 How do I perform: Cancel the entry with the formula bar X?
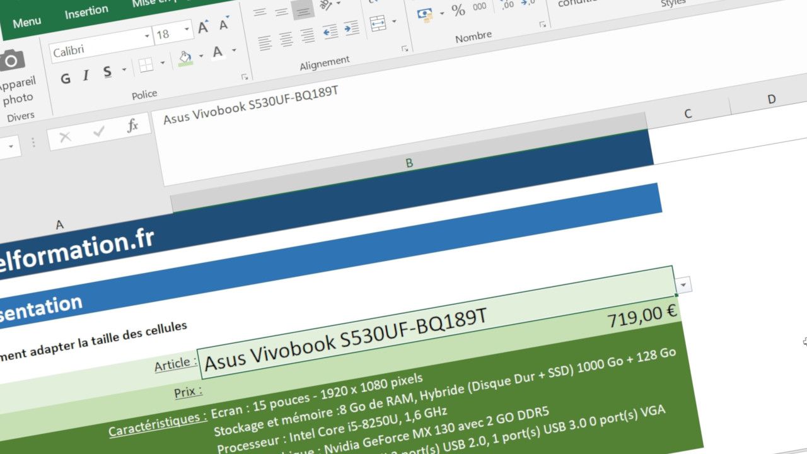(65, 137)
